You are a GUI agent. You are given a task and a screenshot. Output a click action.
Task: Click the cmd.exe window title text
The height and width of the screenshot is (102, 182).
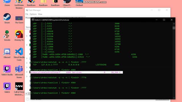[52, 20]
